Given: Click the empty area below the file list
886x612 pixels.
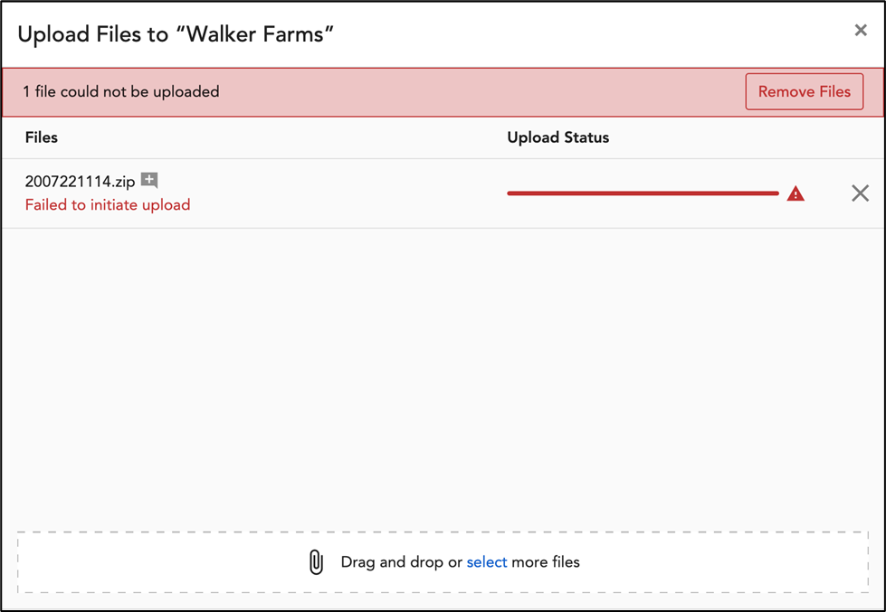Looking at the screenshot, I should 443,378.
